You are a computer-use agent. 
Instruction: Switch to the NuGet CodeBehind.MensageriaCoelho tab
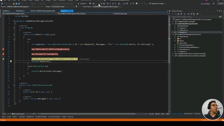43,11
